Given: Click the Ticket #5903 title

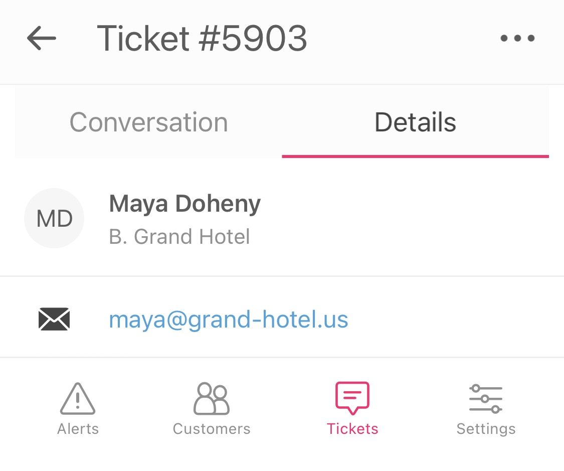Looking at the screenshot, I should (x=202, y=38).
